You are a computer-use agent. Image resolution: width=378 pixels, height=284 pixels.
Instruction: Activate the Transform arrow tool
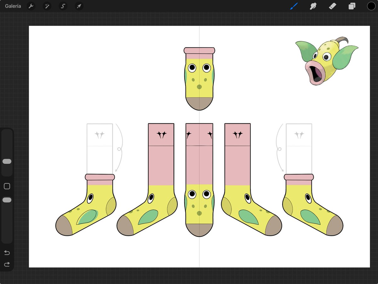point(79,6)
